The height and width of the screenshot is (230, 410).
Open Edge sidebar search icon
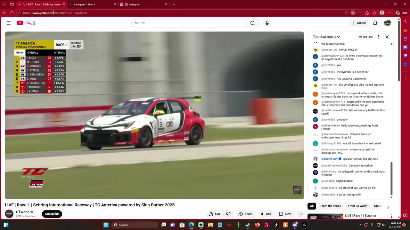(x=405, y=22)
